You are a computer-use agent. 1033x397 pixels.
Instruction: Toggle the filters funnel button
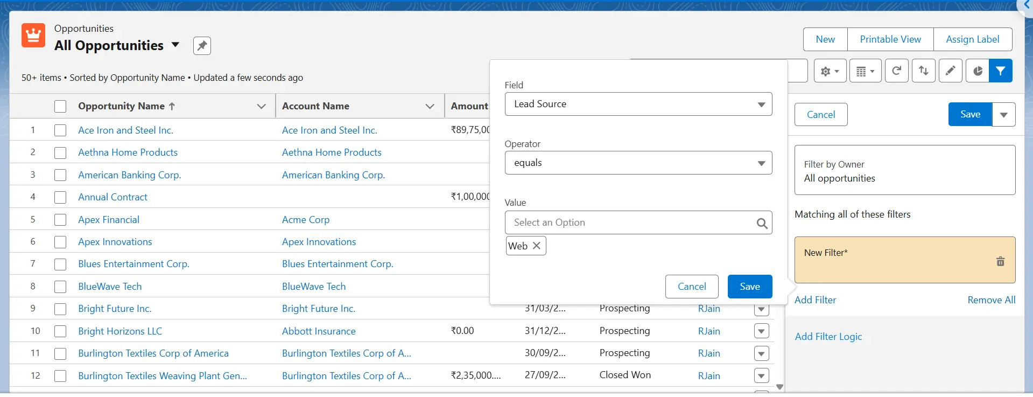(1001, 71)
